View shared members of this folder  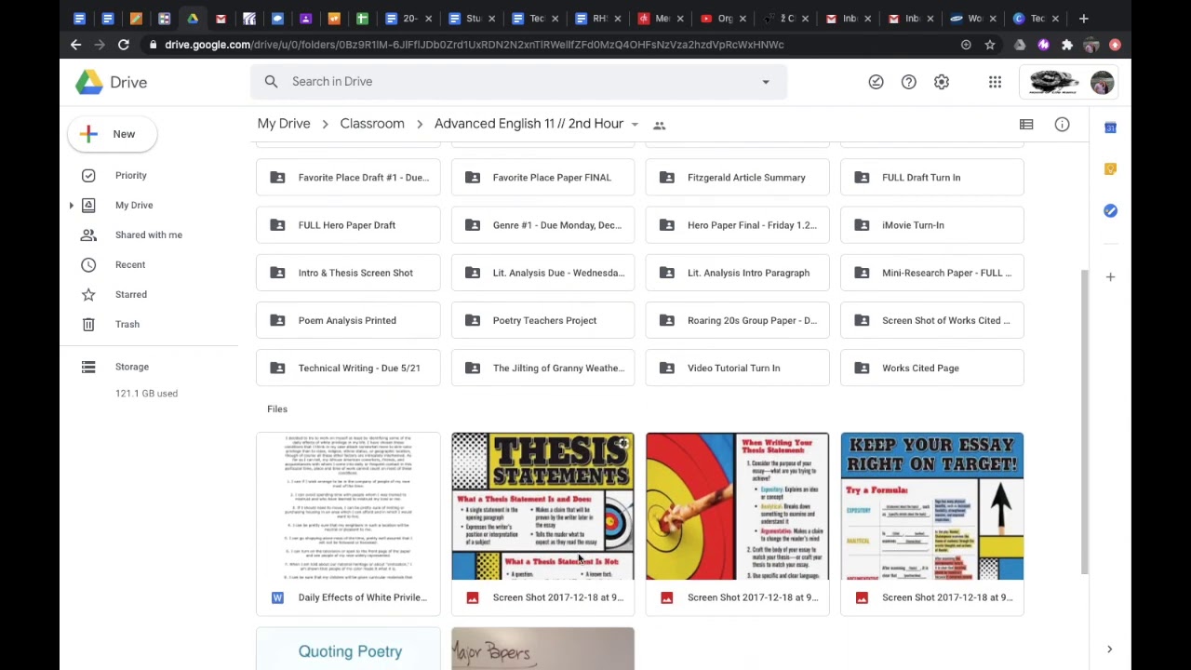click(x=659, y=125)
